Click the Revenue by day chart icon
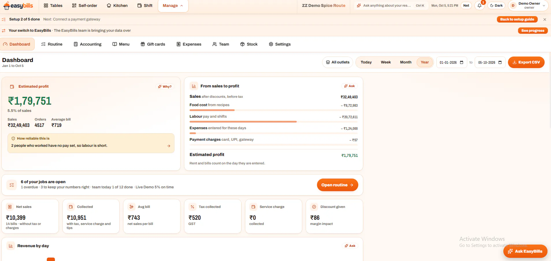The height and width of the screenshot is (261, 551). [x=11, y=246]
